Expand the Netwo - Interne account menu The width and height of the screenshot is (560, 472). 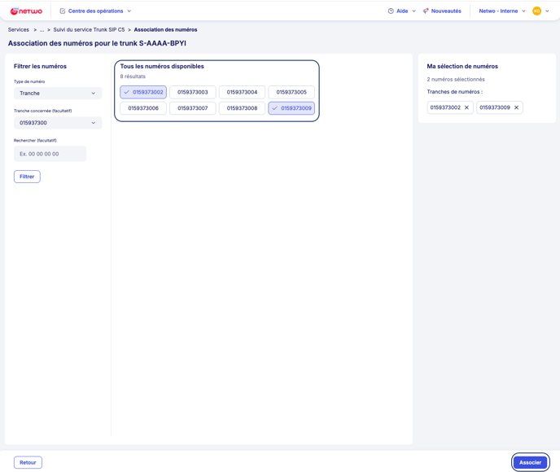[502, 11]
